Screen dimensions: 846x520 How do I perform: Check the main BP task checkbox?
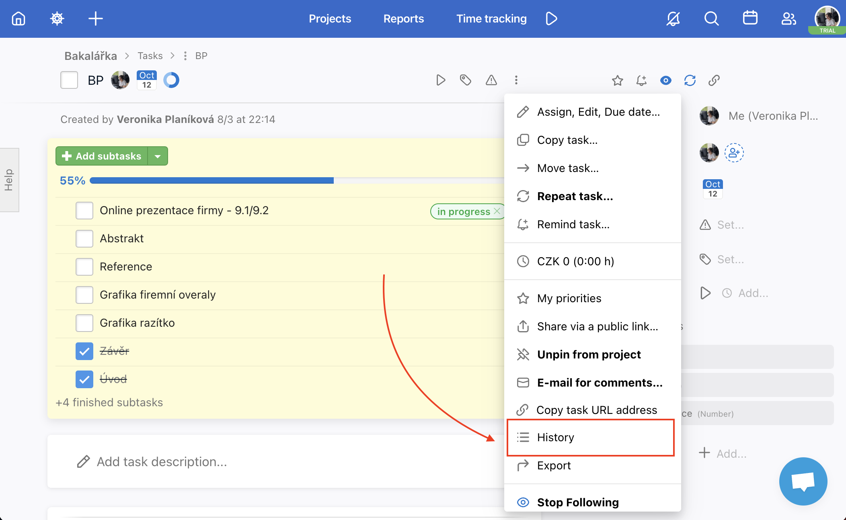(x=69, y=80)
